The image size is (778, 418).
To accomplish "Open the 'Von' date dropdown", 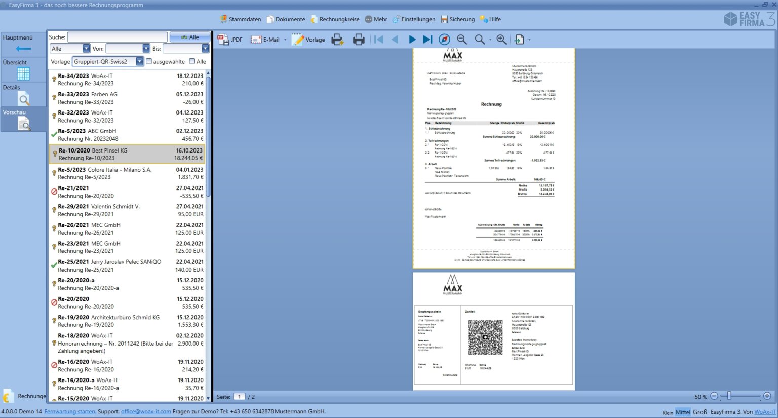I will click(146, 49).
